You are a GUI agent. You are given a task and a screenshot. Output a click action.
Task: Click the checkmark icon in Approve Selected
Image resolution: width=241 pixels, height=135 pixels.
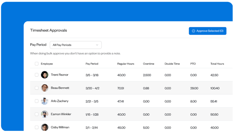[193, 31]
